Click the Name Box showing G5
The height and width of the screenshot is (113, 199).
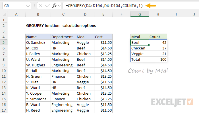point(16,6)
